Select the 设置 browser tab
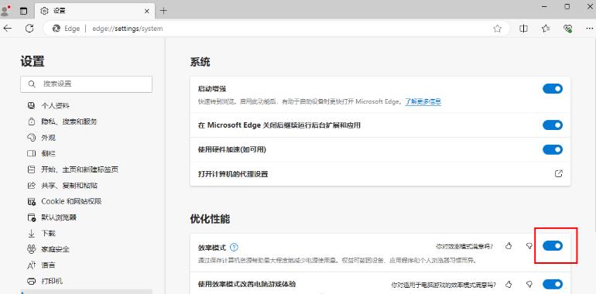 click(94, 11)
